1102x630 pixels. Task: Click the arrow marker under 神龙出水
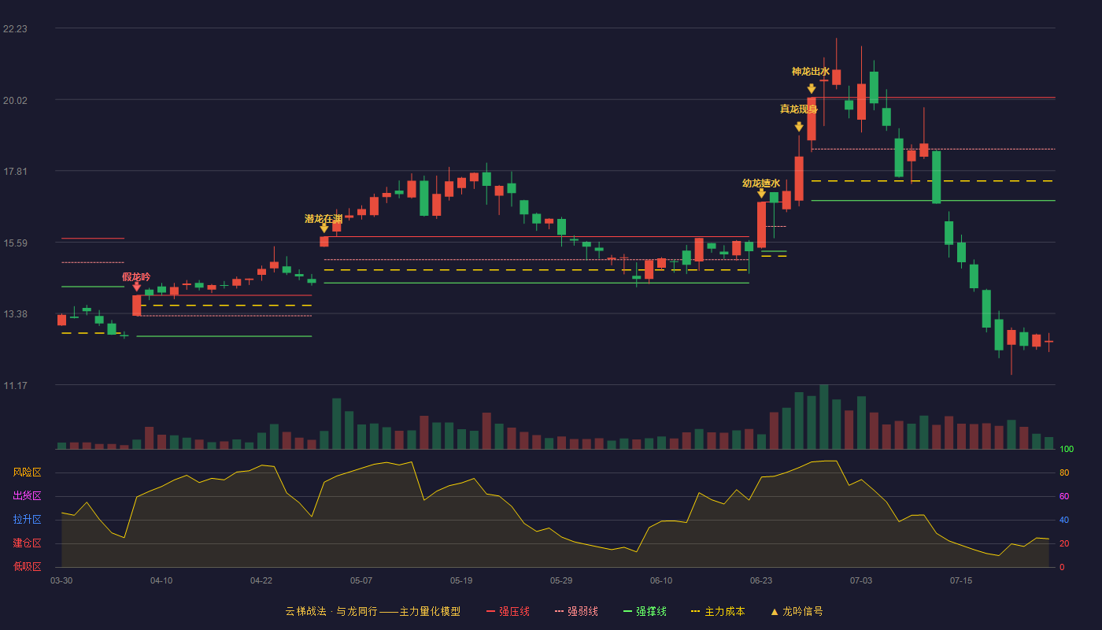[x=811, y=89]
